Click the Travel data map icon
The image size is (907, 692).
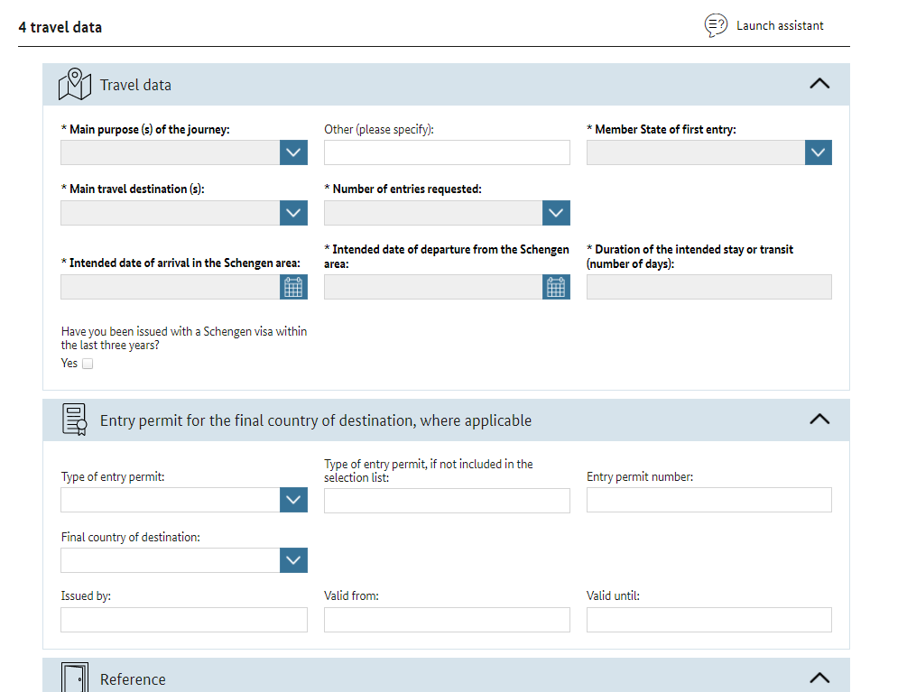pos(75,85)
